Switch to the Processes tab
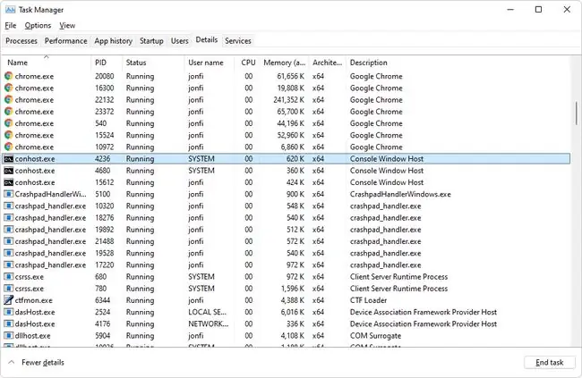The image size is (582, 378). tap(21, 41)
